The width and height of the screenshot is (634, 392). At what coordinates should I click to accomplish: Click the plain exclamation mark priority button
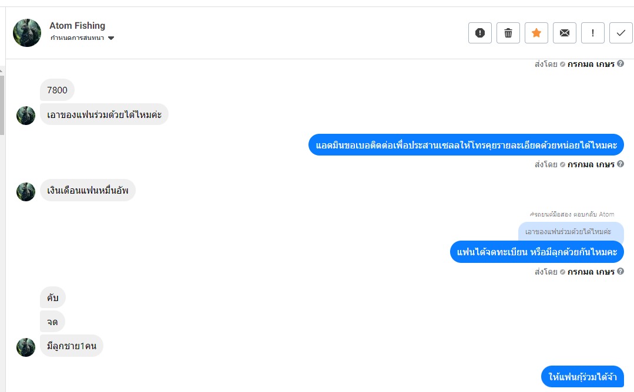click(593, 33)
